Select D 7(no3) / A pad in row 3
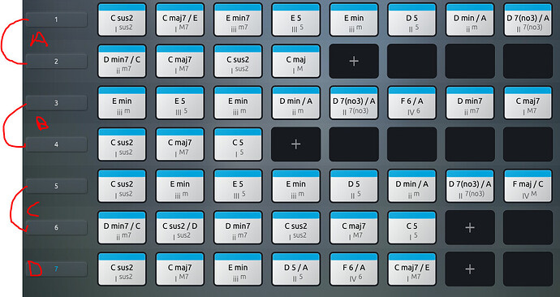This screenshot has width=560, height=297. (354, 103)
